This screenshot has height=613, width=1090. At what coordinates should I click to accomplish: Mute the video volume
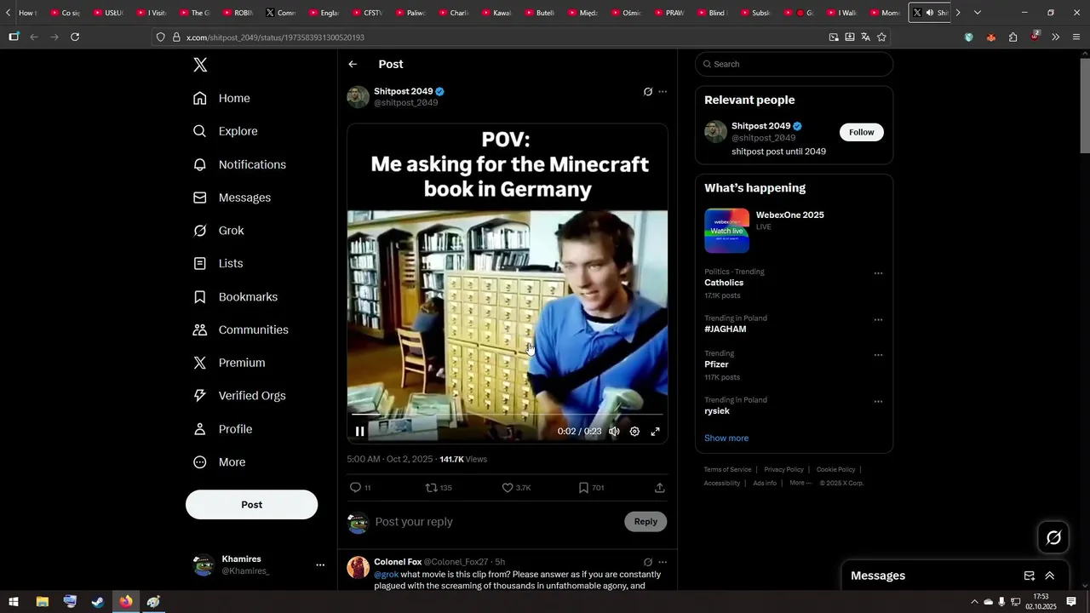(x=614, y=432)
